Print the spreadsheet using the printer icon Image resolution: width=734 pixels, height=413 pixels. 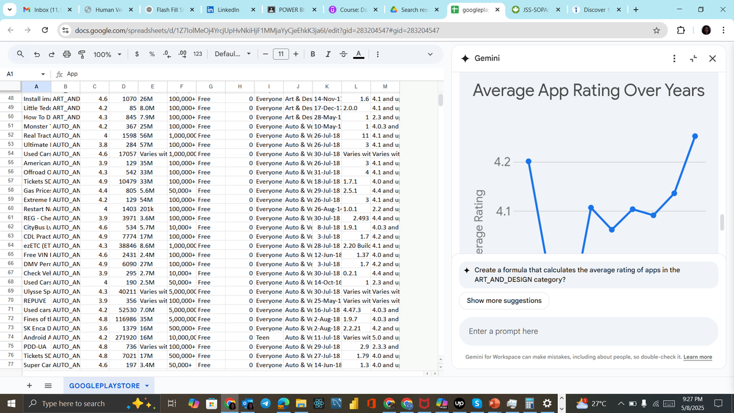click(67, 54)
